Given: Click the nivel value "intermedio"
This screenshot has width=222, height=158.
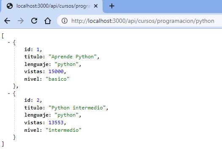Looking at the screenshot, I should click(x=64, y=130).
